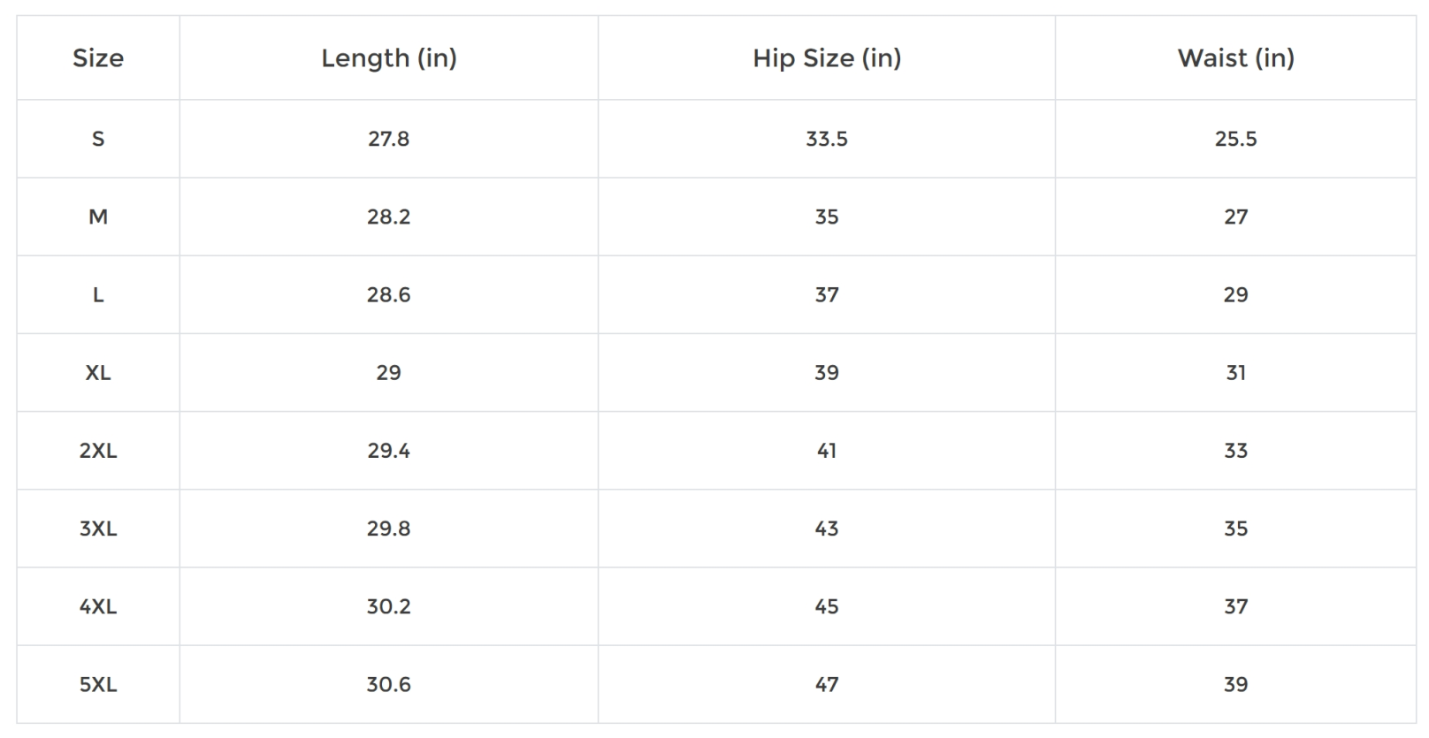Click the Hip Size (in) header
1429x738 pixels.
point(827,58)
